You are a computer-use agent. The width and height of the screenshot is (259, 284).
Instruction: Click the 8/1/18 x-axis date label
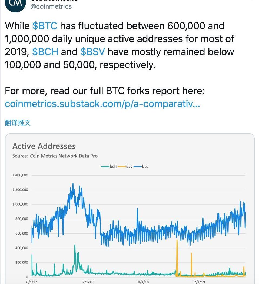click(143, 282)
